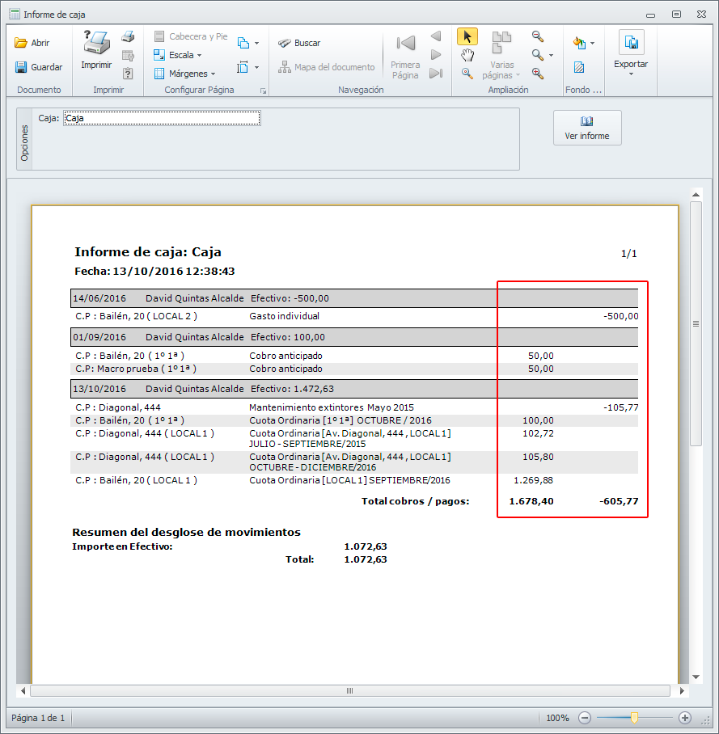719x734 pixels.
Task: Click the plus button beside zoom slider
Action: pyautogui.click(x=684, y=717)
